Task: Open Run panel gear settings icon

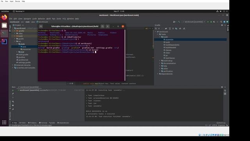Action: point(222,87)
